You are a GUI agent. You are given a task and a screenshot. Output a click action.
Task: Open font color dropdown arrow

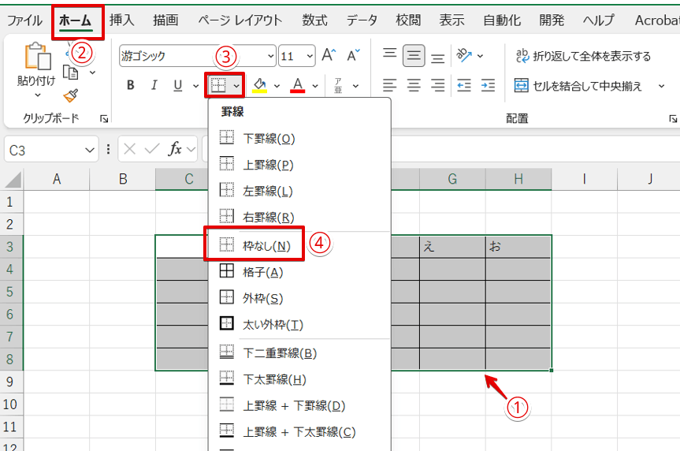tap(315, 86)
